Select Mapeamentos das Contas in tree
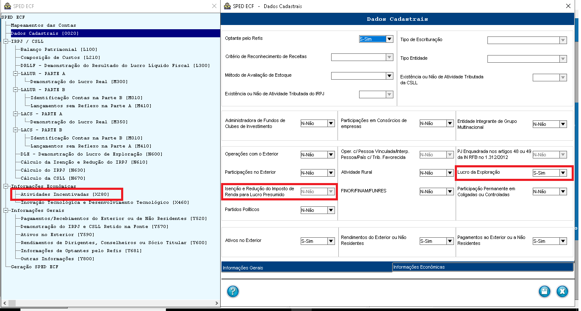The image size is (581, 311). pyautogui.click(x=44, y=25)
